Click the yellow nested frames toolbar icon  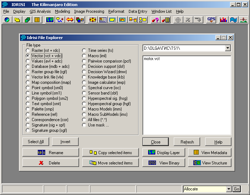[103, 20]
